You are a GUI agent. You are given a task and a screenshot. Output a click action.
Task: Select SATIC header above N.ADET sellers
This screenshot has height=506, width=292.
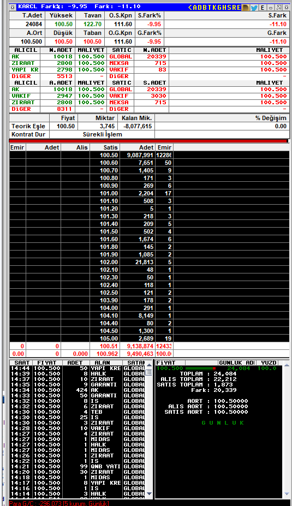click(x=121, y=50)
